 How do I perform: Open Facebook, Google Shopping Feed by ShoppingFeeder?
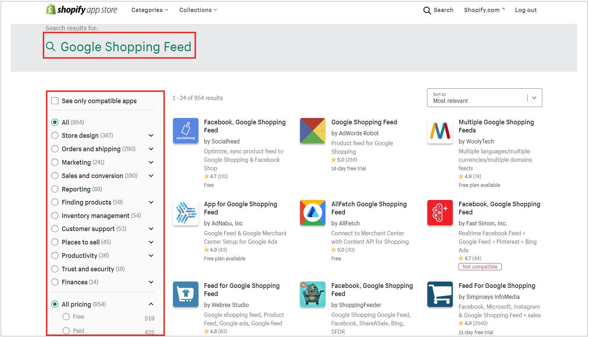(x=372, y=290)
